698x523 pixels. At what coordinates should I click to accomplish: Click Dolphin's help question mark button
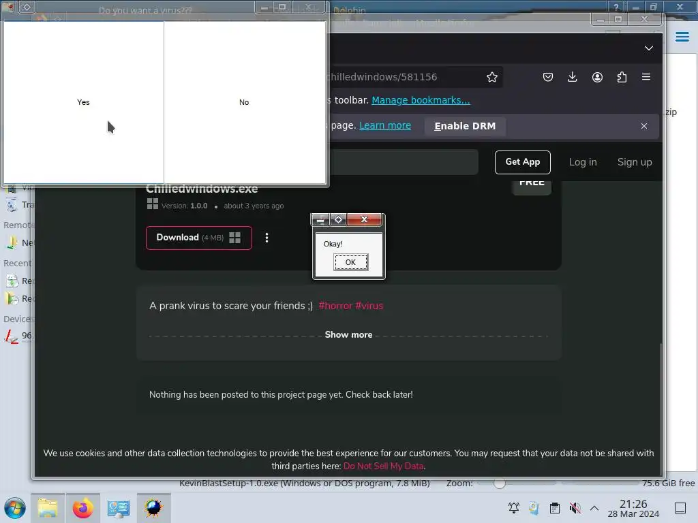[616, 7]
